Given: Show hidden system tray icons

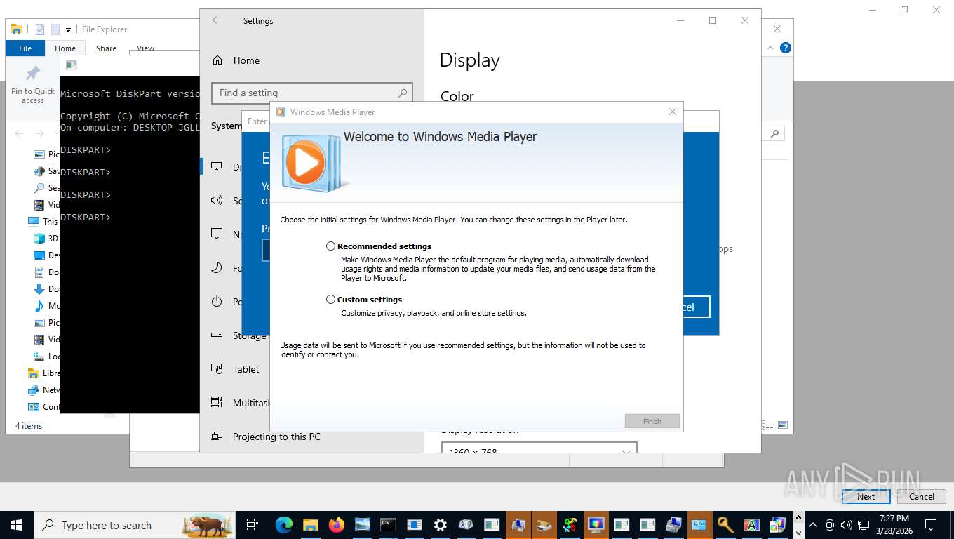Looking at the screenshot, I should (x=813, y=525).
